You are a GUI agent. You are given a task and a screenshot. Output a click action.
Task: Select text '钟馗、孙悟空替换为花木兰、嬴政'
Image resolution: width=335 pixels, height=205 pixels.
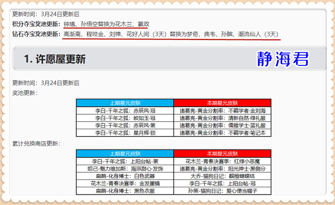(x=107, y=24)
